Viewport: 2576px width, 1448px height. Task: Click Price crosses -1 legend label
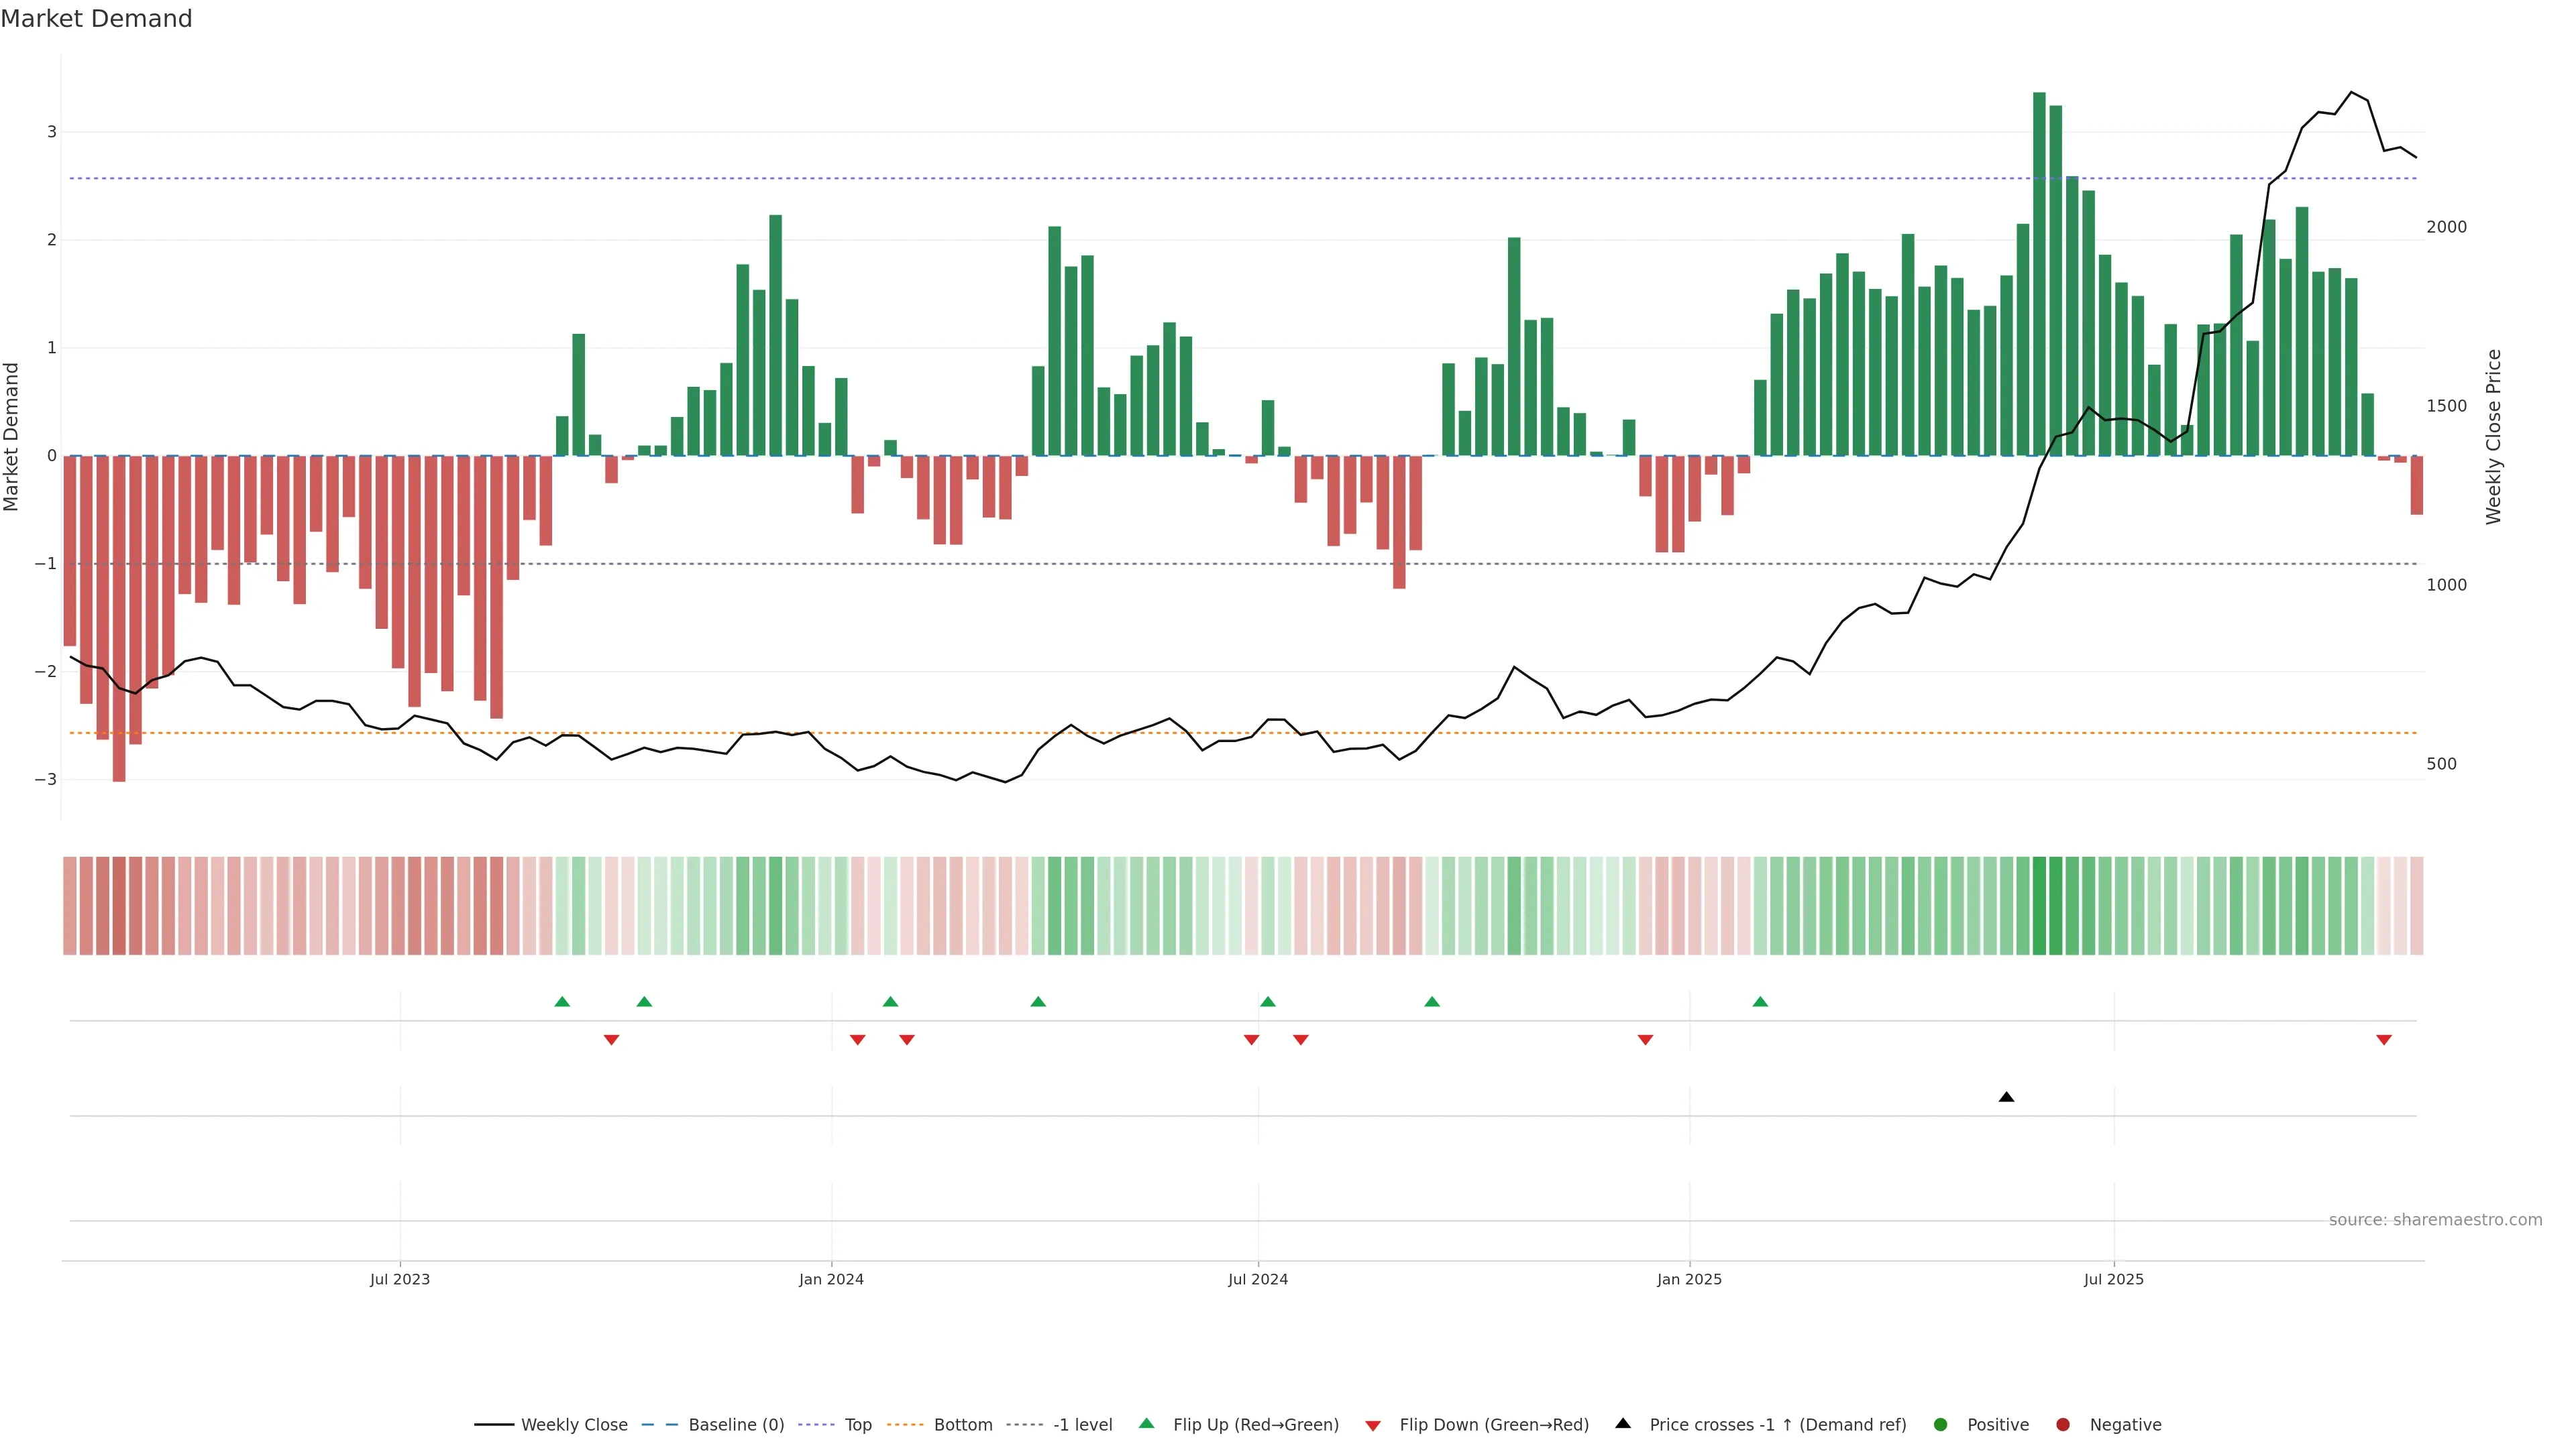[1777, 1424]
